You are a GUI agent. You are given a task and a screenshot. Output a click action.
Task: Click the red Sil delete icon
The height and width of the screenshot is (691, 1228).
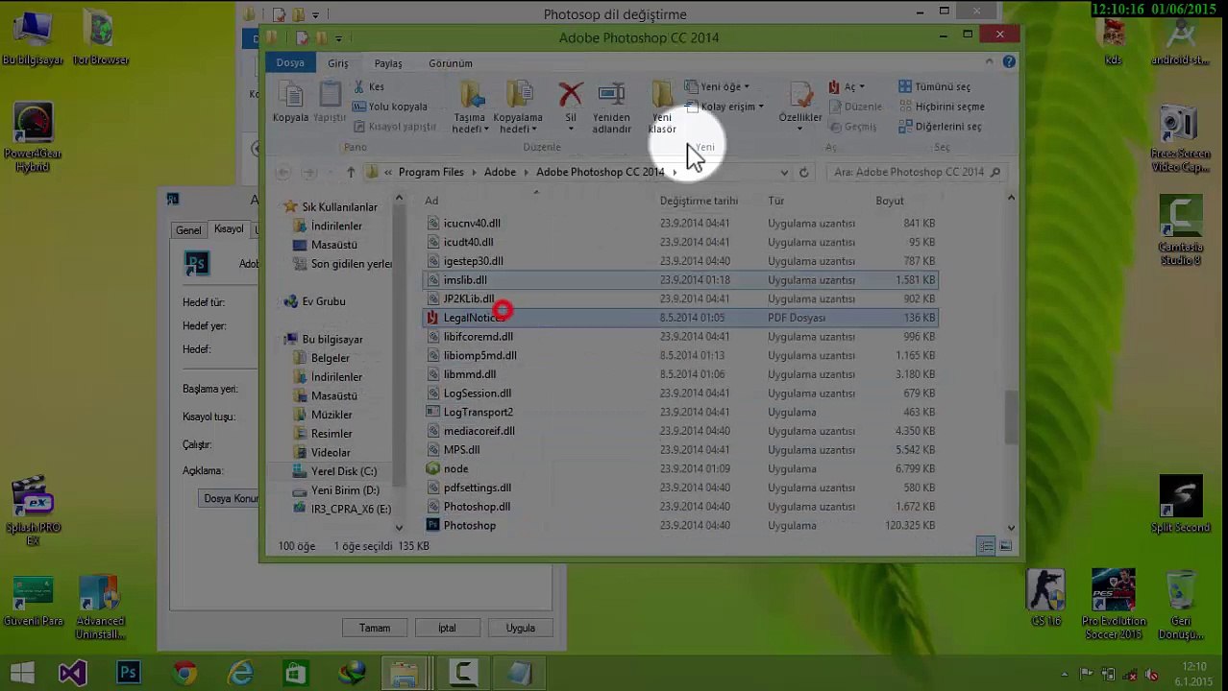tap(571, 106)
